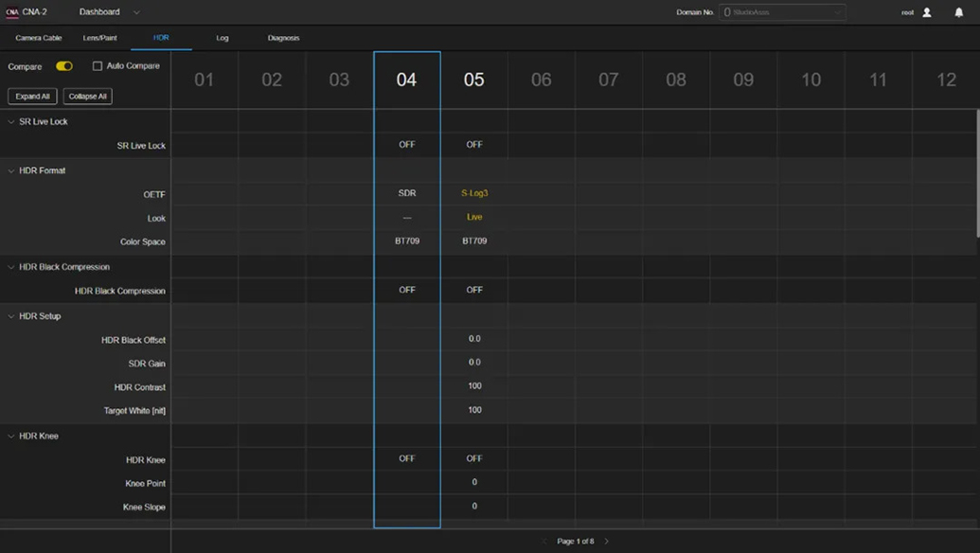980x553 pixels.
Task: Click the Knee Point 0 value
Action: click(474, 482)
